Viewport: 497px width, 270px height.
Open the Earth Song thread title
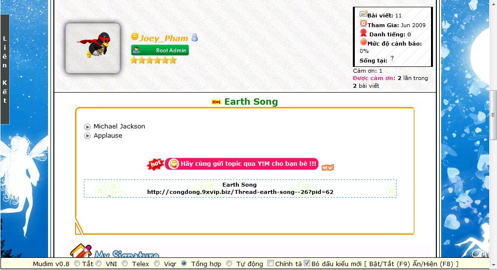point(251,102)
